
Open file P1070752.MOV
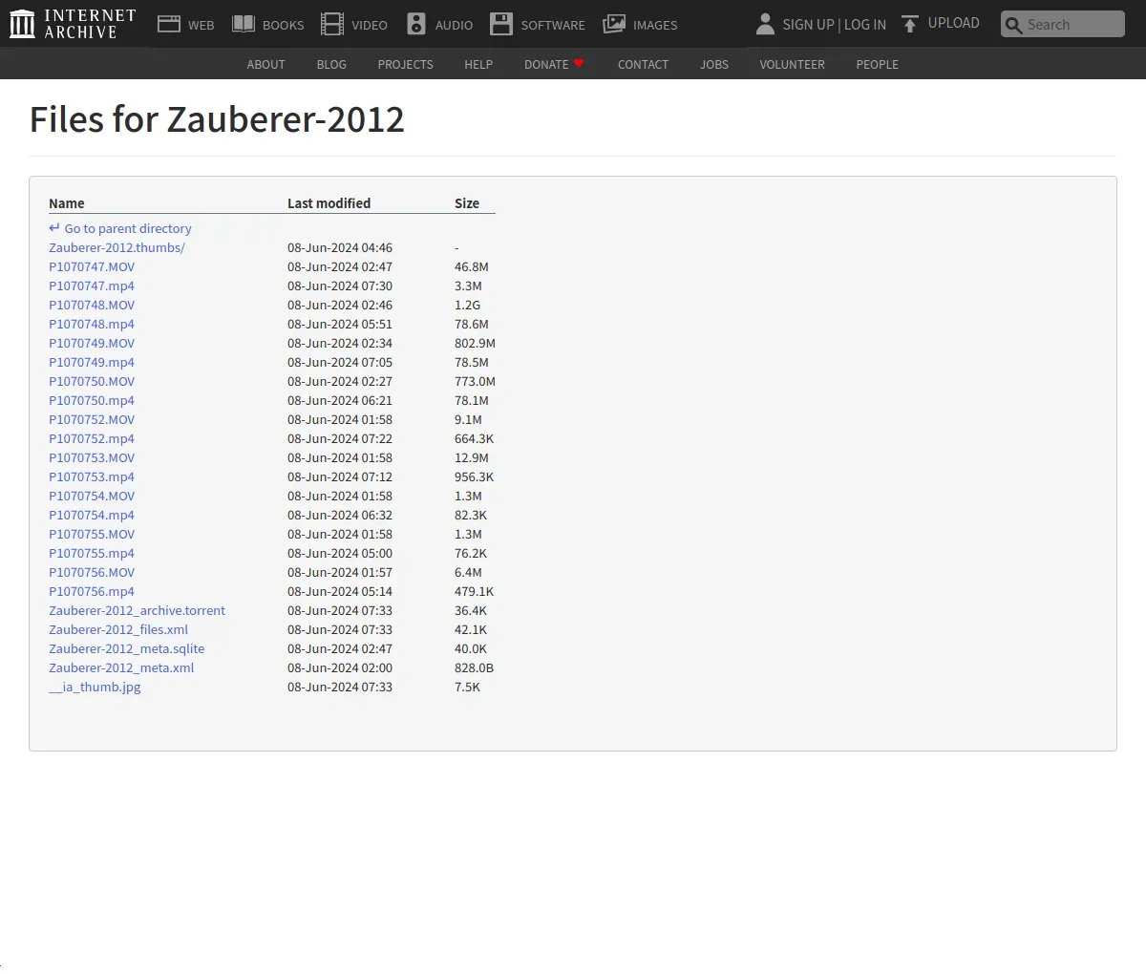(92, 419)
